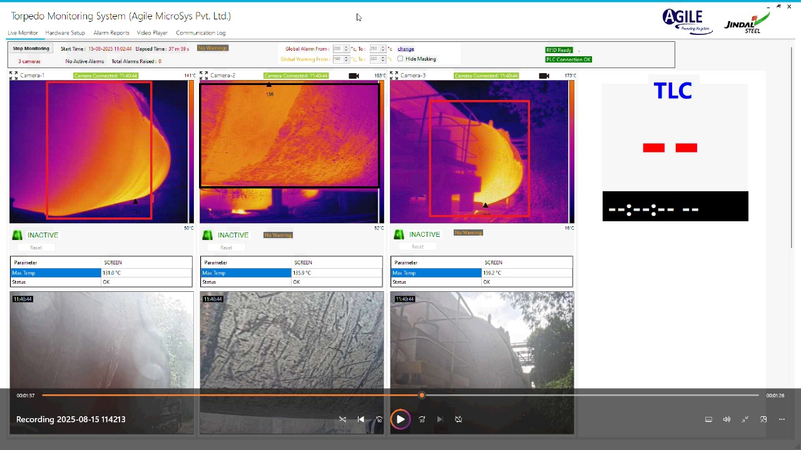801x450 pixels.
Task: Toggle repeat in the media player
Action: 459,419
